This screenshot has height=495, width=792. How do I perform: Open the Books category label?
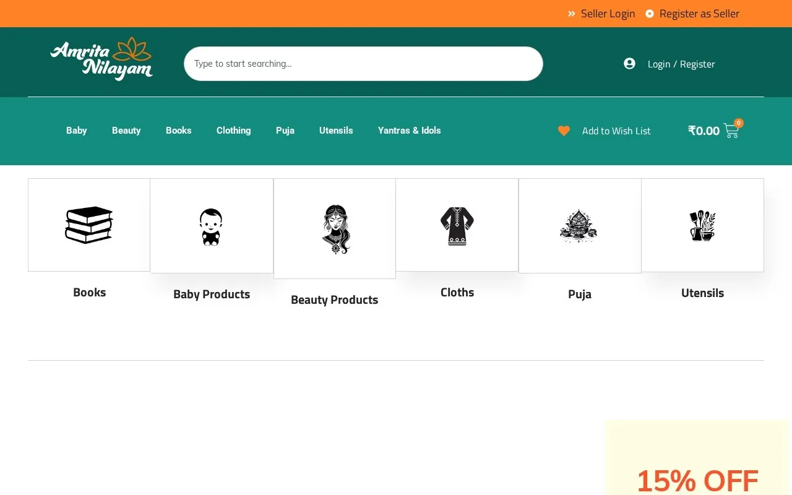pyautogui.click(x=90, y=292)
